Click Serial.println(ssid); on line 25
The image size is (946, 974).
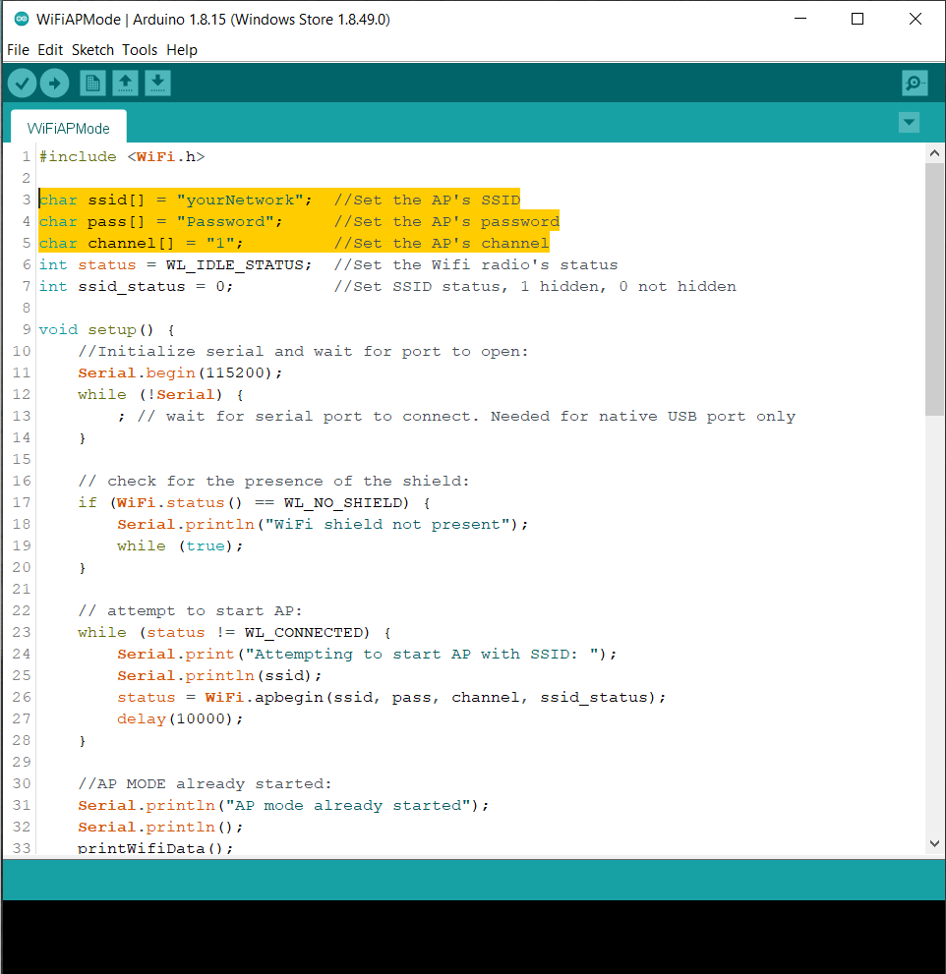219,676
